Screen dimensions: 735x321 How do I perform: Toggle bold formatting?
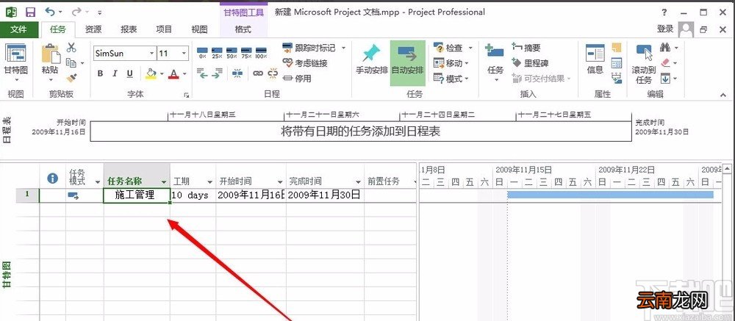(x=100, y=73)
